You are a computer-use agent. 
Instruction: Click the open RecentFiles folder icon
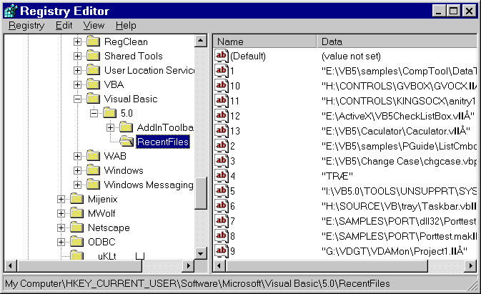click(x=127, y=142)
